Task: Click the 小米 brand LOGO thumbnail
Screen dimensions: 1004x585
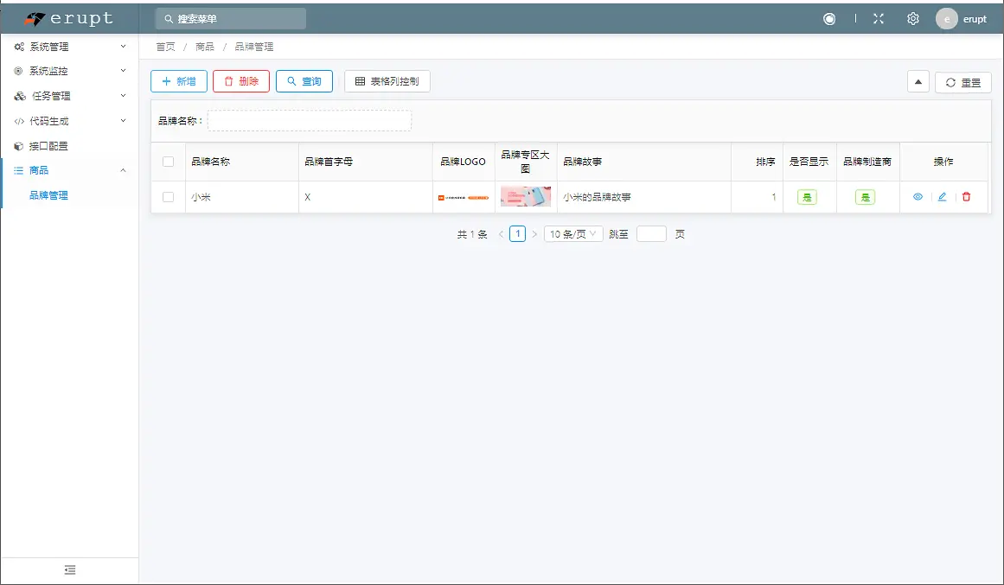Action: [x=464, y=197]
